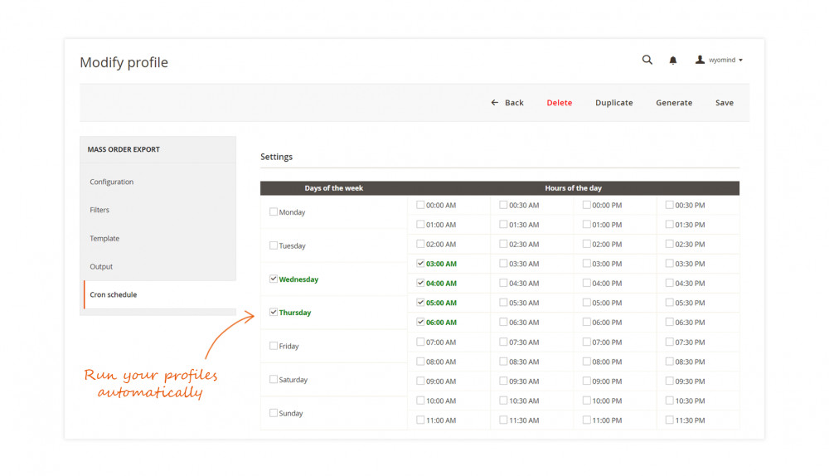Viewport: 829px width, 476px height.
Task: Enable the Monday checkbox
Action: point(274,212)
